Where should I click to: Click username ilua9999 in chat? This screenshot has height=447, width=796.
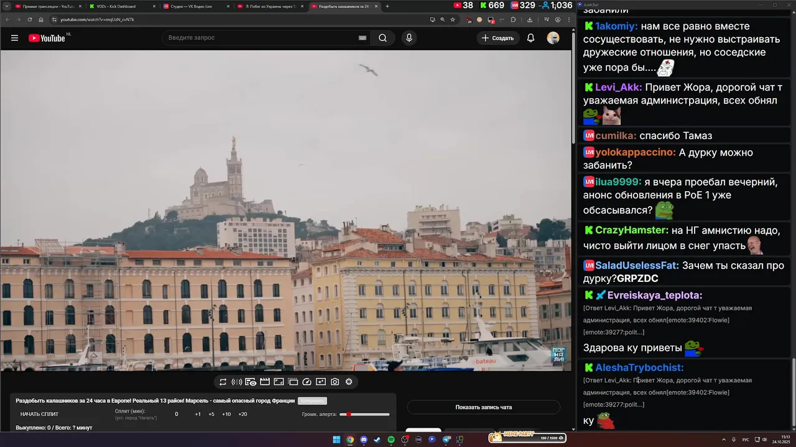coord(618,182)
